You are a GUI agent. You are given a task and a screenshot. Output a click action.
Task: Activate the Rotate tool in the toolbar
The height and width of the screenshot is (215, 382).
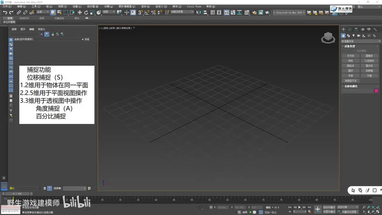pos(86,12)
